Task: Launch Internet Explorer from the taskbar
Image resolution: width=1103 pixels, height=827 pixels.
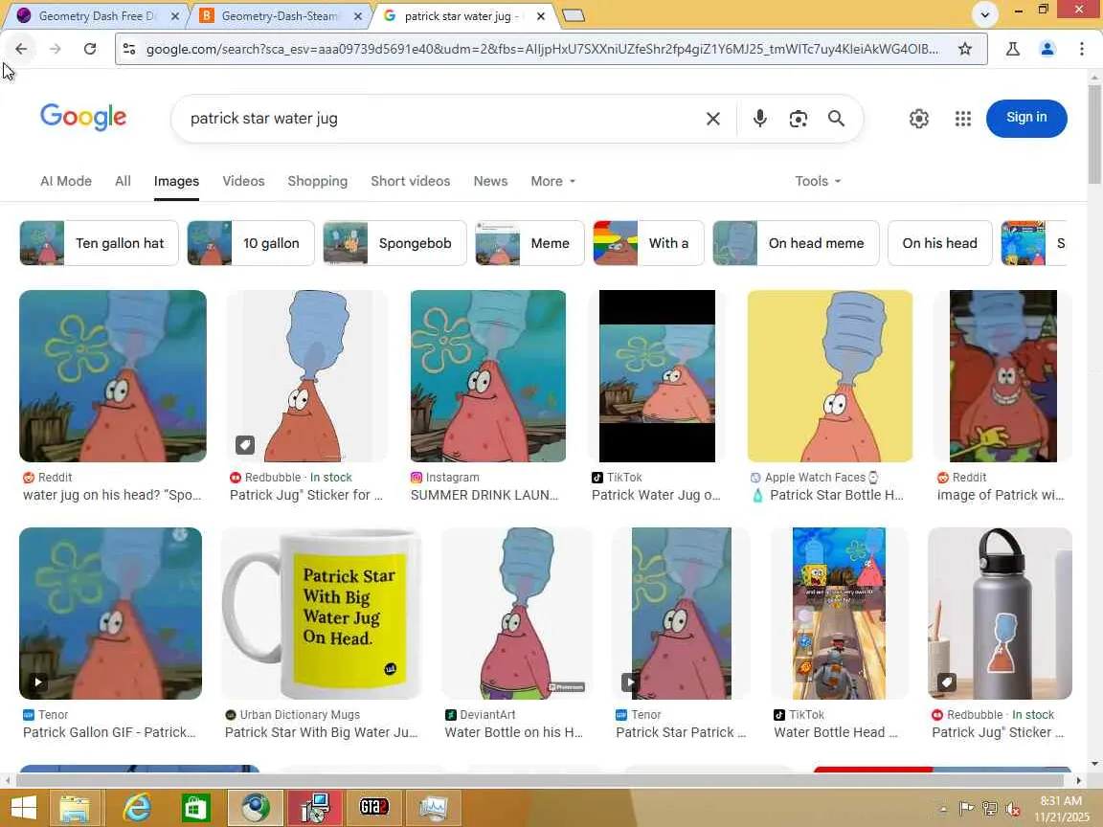Action: [x=137, y=807]
